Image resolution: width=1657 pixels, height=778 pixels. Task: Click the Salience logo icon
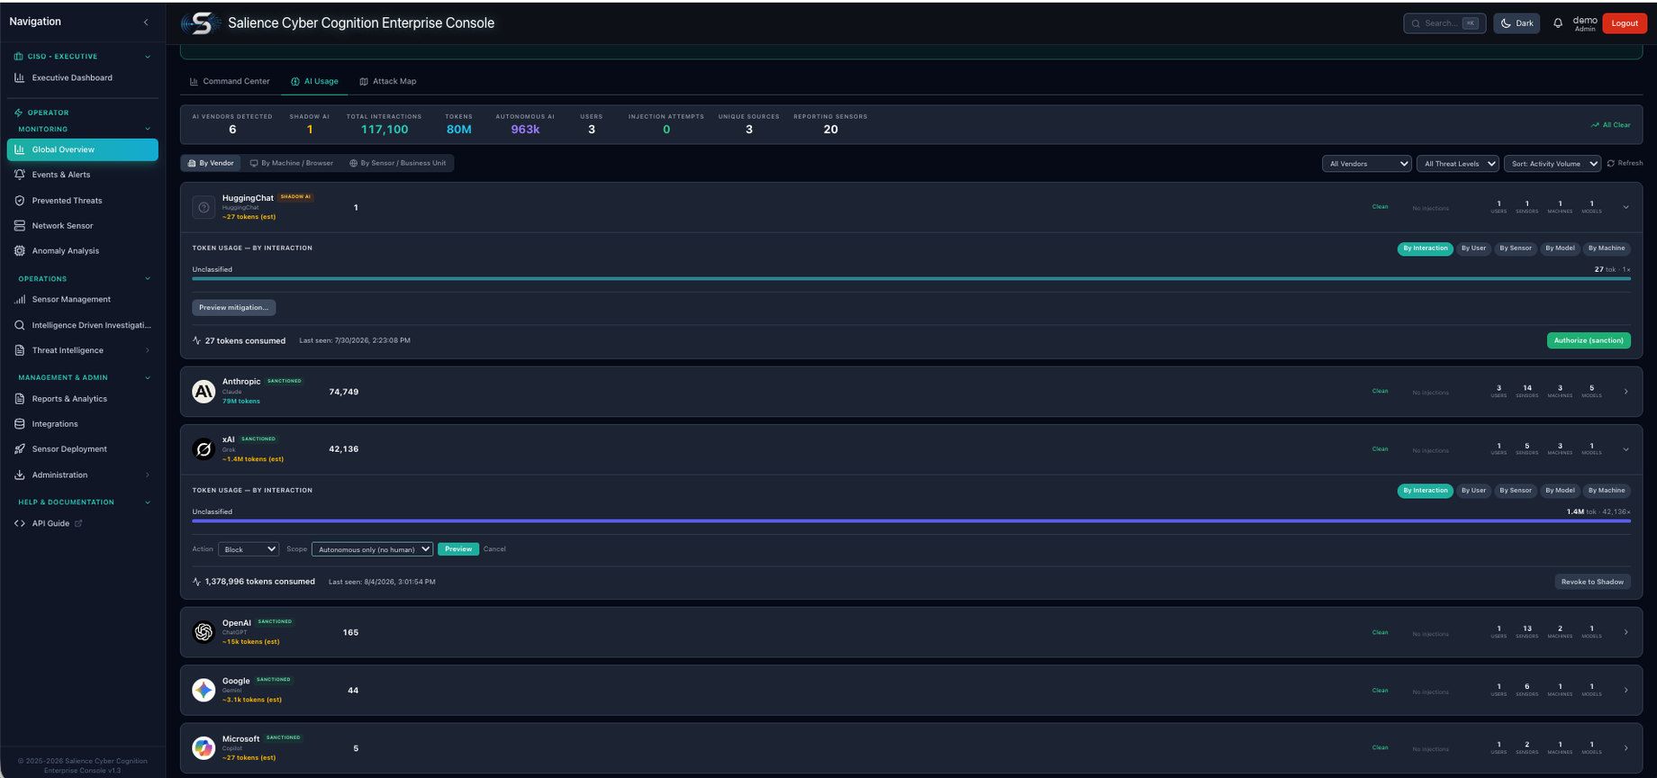(x=200, y=23)
